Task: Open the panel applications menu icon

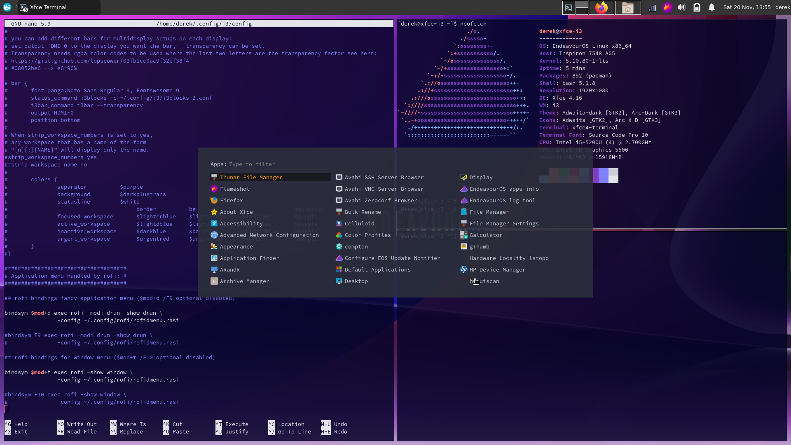Action: click(x=7, y=7)
